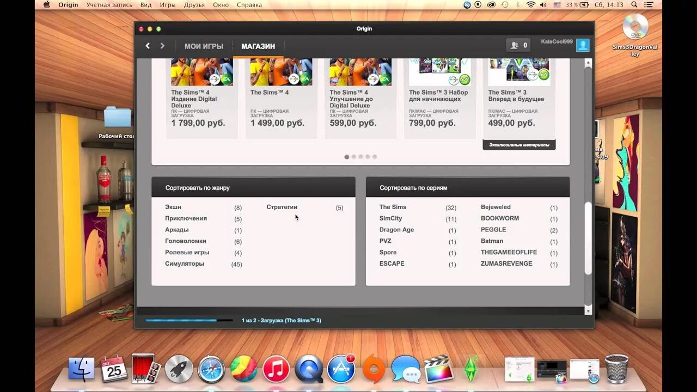Click the Wi-Fi status icon
This screenshot has width=697, height=392.
[530, 4]
